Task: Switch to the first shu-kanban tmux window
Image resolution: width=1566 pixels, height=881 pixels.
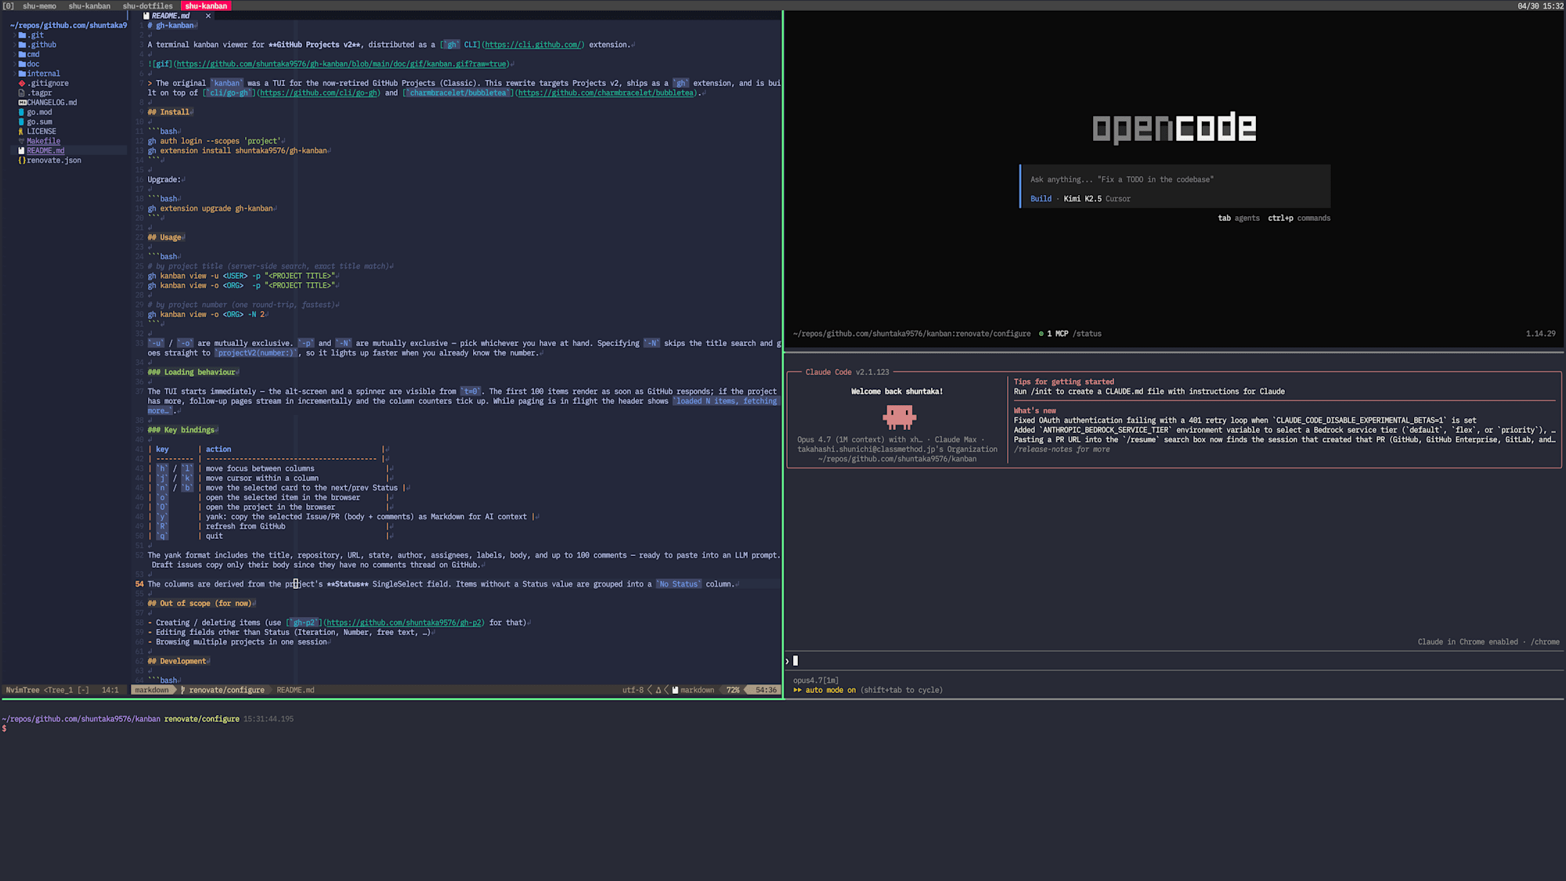Action: click(89, 5)
